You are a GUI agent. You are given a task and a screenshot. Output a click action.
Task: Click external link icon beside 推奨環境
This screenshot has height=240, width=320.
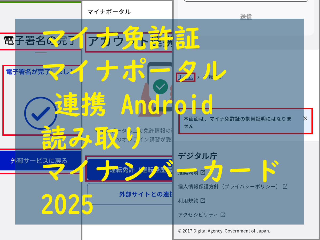tap(203, 172)
